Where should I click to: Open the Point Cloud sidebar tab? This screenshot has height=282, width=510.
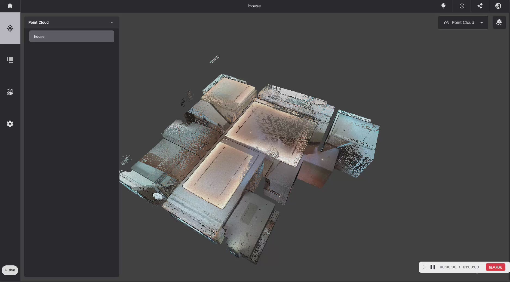click(10, 28)
